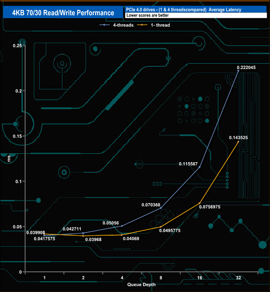This screenshot has width=270, height=292.
Task: Click the 4KB 70/30 Read/Write Performance title
Action: [63, 13]
